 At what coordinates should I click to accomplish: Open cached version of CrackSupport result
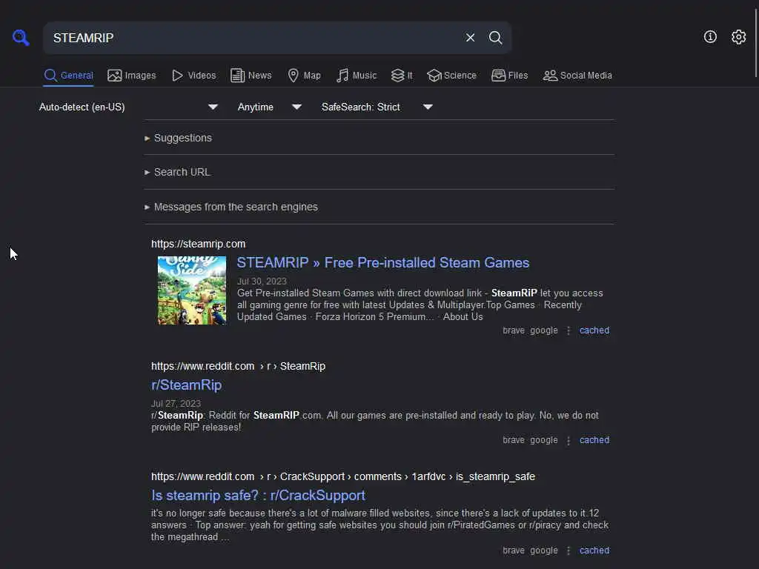coord(594,550)
